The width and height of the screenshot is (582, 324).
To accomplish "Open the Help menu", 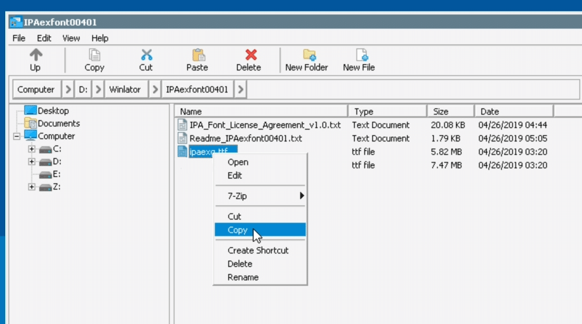I will 100,38.
